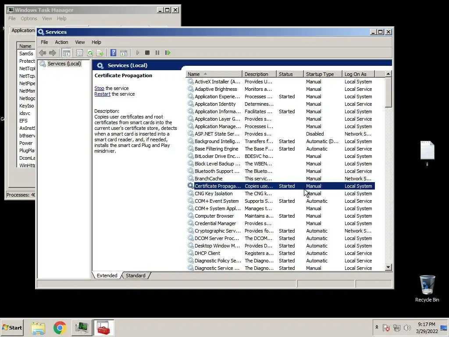Click the vertical scrollbar thumb in services list
The height and width of the screenshot is (337, 449).
(388, 92)
